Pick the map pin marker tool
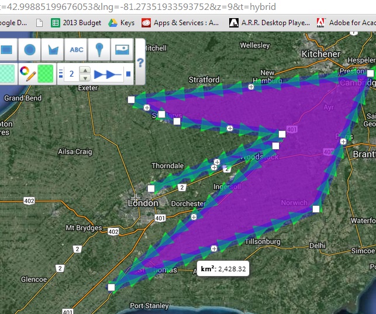 coord(99,50)
